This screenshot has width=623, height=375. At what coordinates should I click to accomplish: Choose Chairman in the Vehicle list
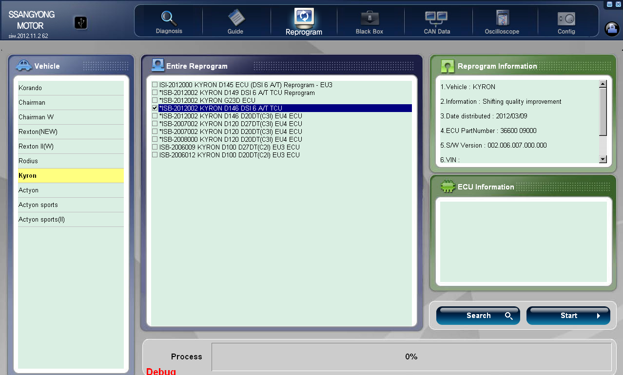71,103
